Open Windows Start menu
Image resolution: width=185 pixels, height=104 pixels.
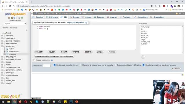tap(3, 102)
